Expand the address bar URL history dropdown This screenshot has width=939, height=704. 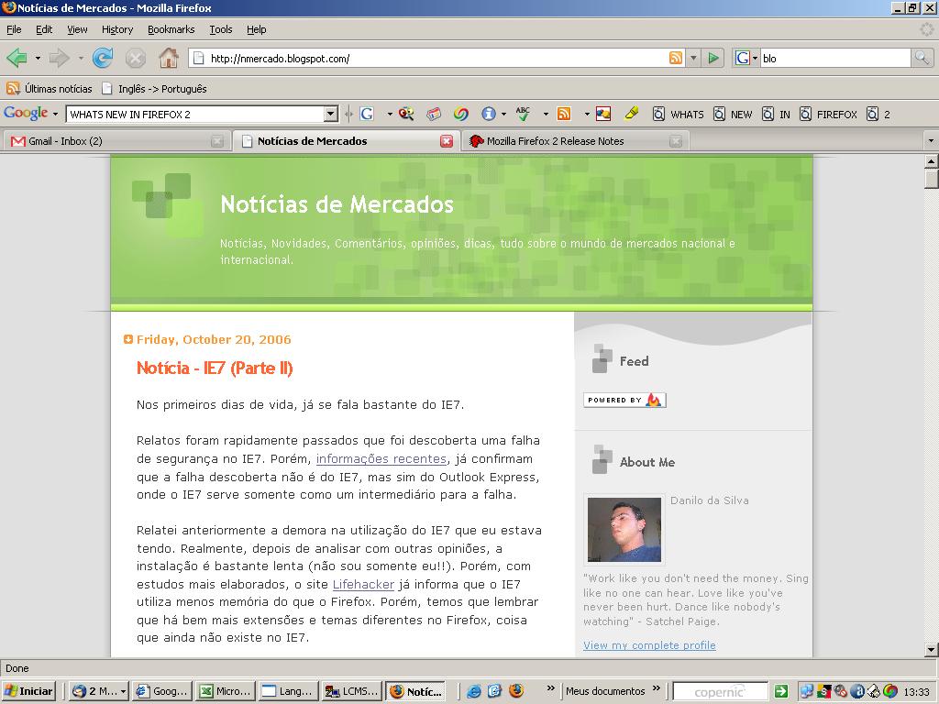(x=693, y=58)
